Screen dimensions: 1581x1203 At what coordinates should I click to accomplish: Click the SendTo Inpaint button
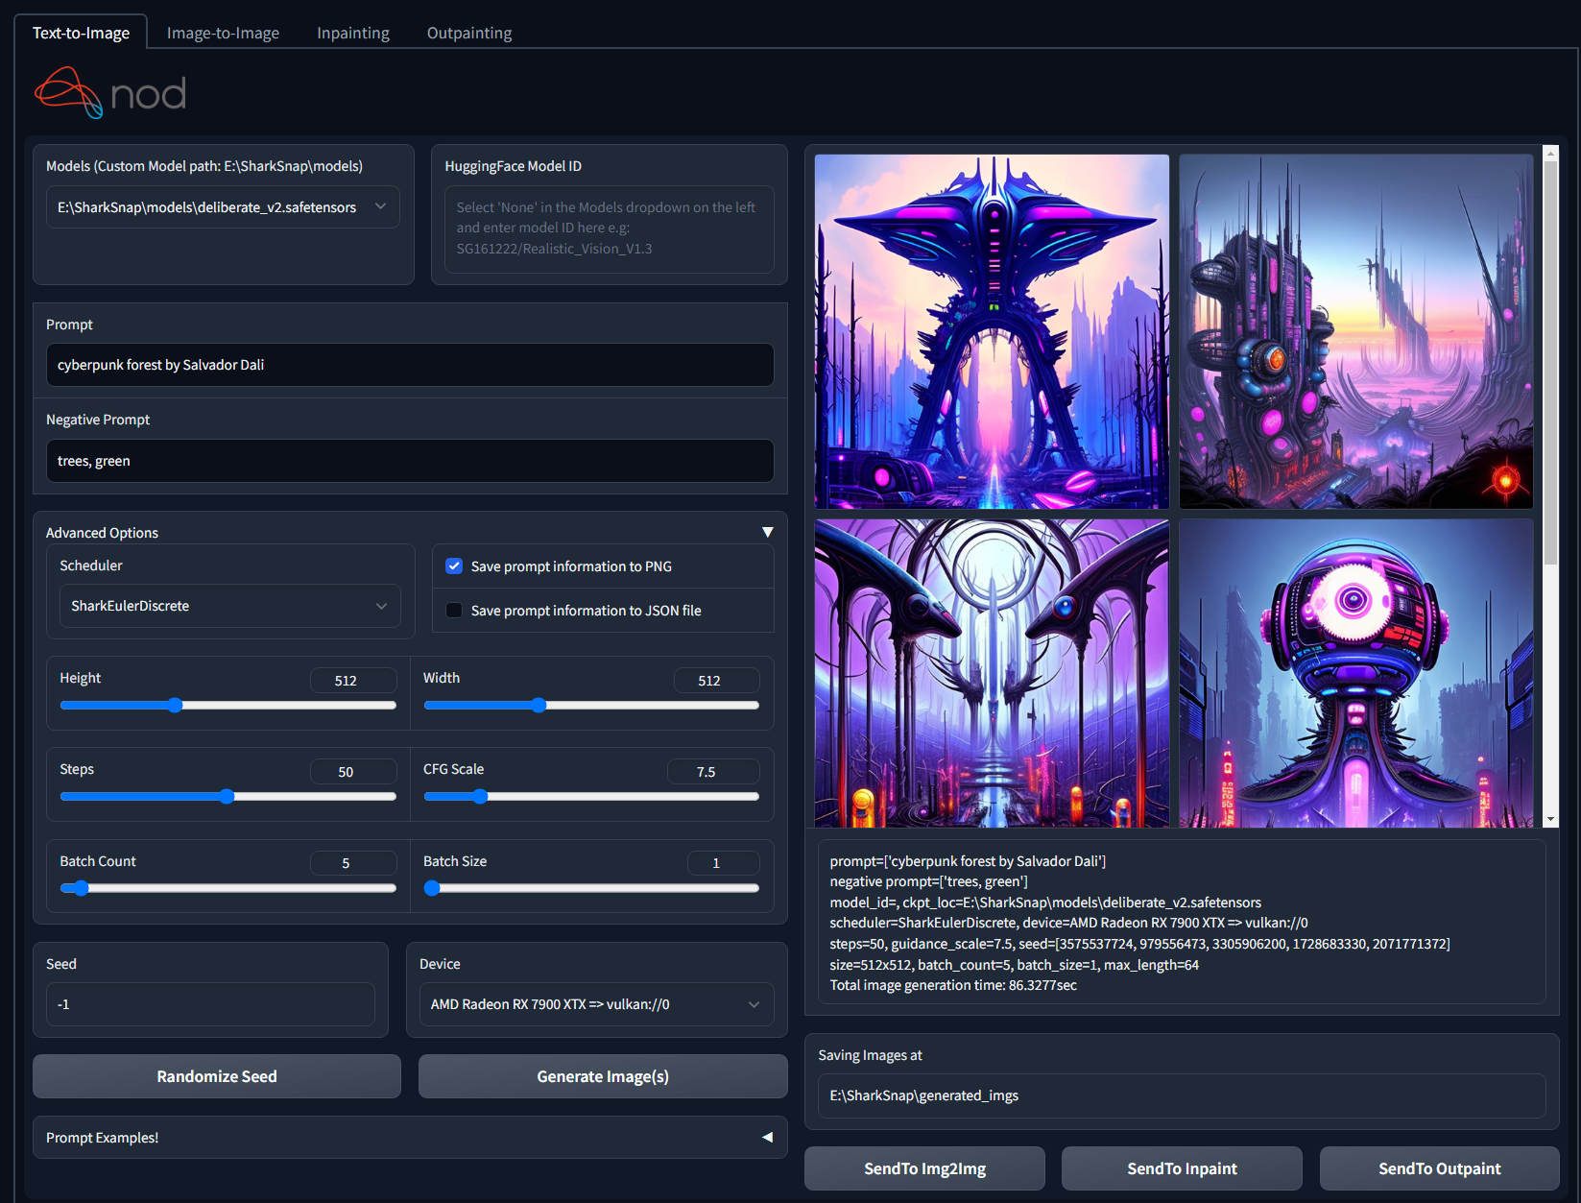tap(1182, 1168)
